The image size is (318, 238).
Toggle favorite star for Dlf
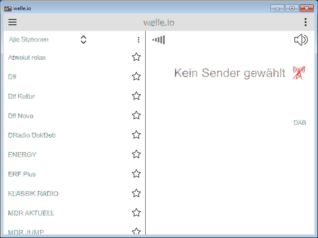click(136, 77)
